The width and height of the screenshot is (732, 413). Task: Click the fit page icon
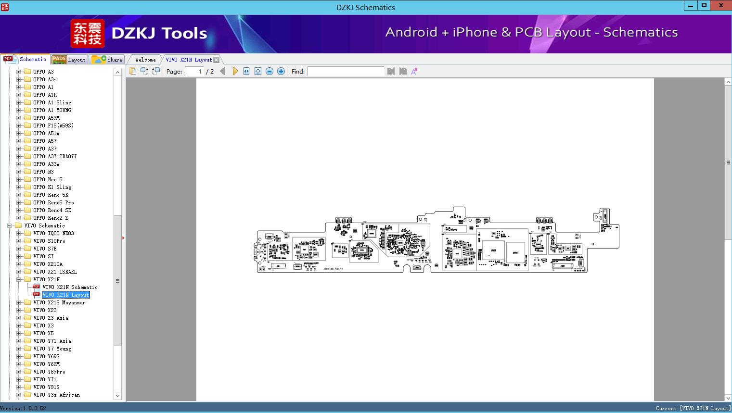click(258, 71)
